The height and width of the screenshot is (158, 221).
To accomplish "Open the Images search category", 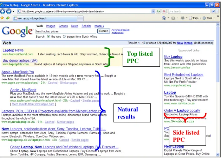I will pyautogui.click(x=51, y=26).
